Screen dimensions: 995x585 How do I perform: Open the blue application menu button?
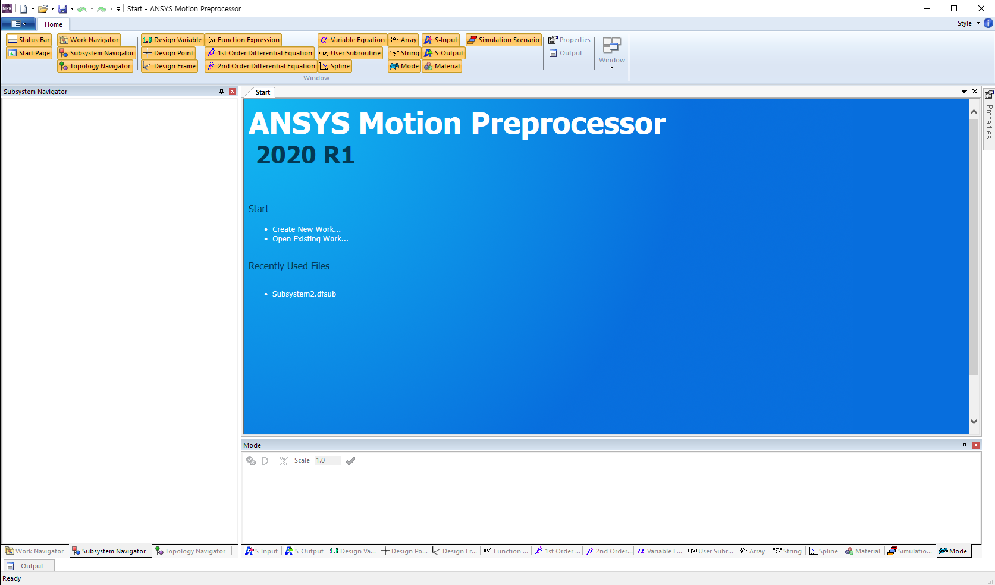click(x=18, y=24)
